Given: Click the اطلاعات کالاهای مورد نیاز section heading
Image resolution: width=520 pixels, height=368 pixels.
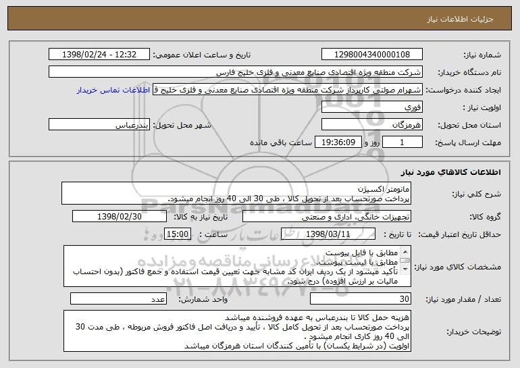Looking at the screenshot, I should tap(450, 172).
